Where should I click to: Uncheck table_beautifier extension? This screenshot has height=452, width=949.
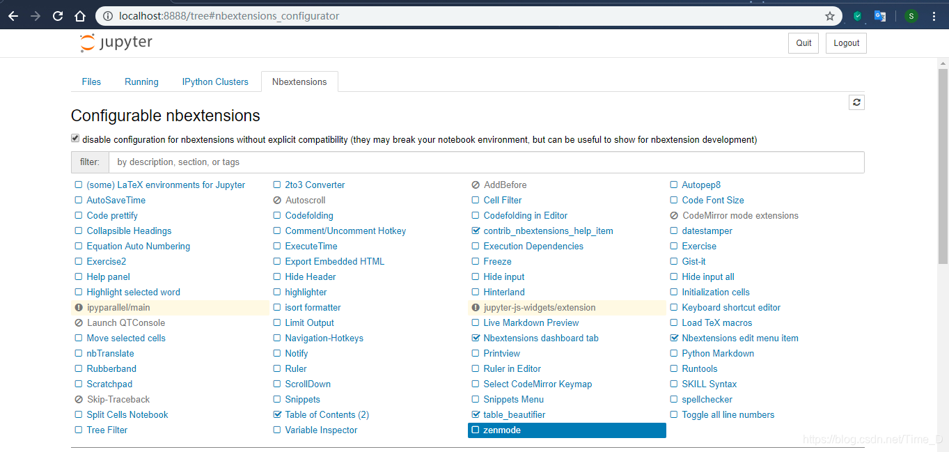point(476,414)
